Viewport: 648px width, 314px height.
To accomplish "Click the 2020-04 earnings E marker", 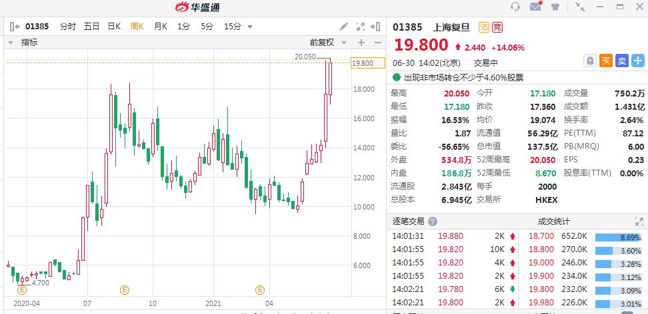I will (x=22, y=290).
